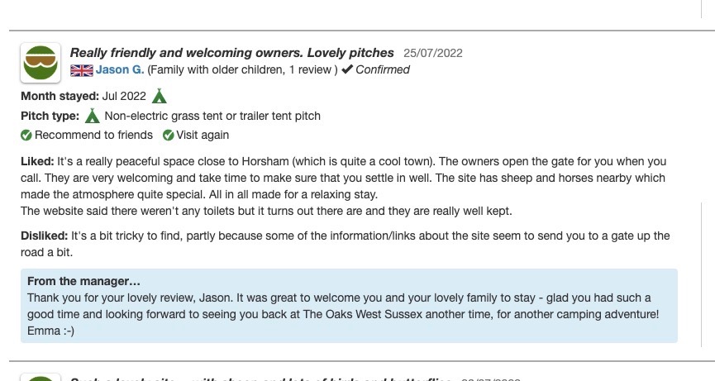Click the 'Visit again' label text
This screenshot has height=381, width=715.
203,136
